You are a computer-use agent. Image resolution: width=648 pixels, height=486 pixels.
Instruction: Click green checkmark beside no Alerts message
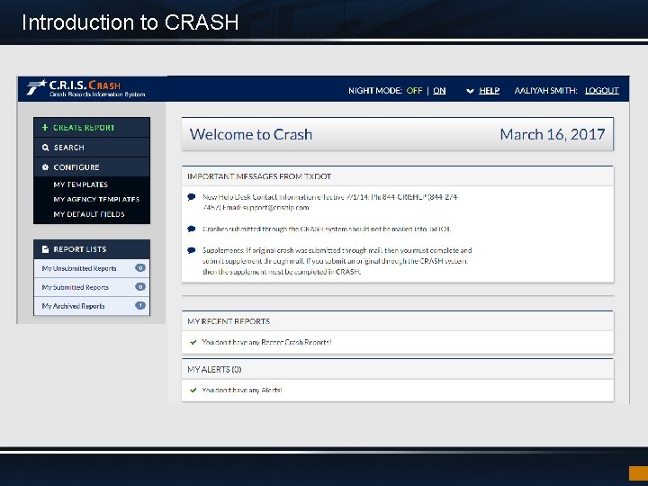[193, 390]
